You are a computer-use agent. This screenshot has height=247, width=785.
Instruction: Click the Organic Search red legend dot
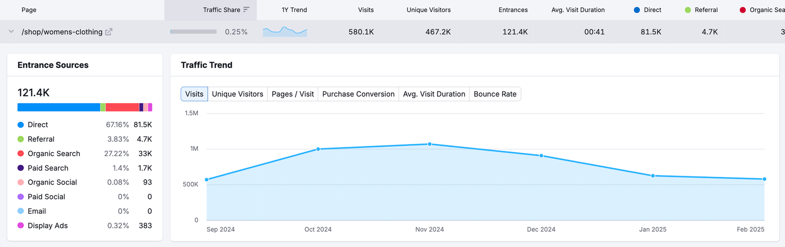click(21, 154)
